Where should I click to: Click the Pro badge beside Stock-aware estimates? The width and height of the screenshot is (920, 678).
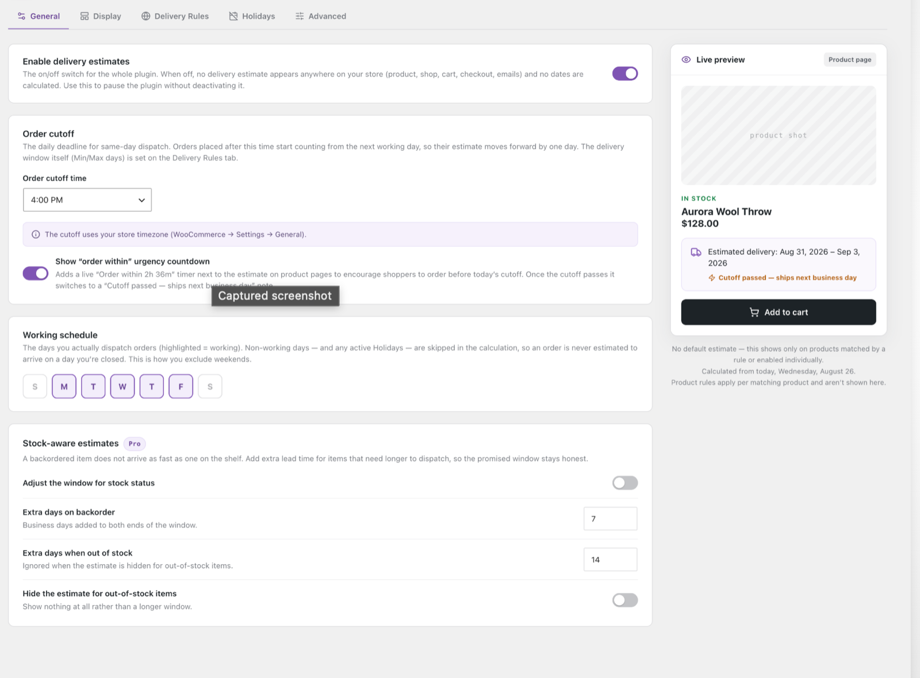[135, 443]
